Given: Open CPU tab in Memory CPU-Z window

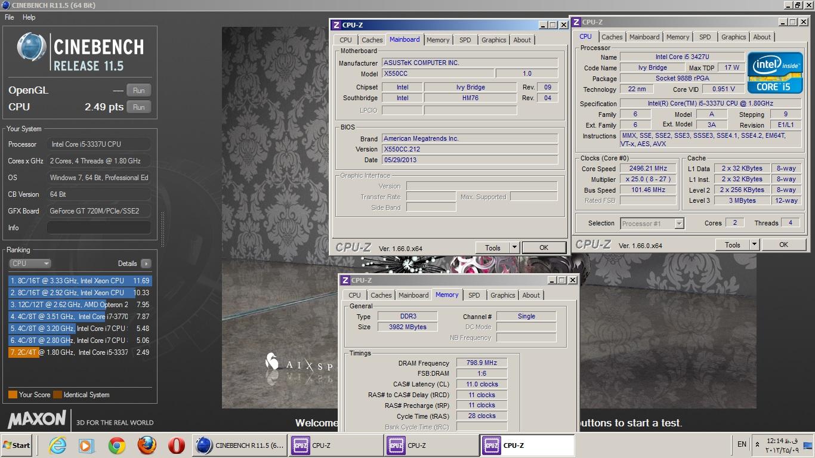Looking at the screenshot, I should click(x=354, y=295).
